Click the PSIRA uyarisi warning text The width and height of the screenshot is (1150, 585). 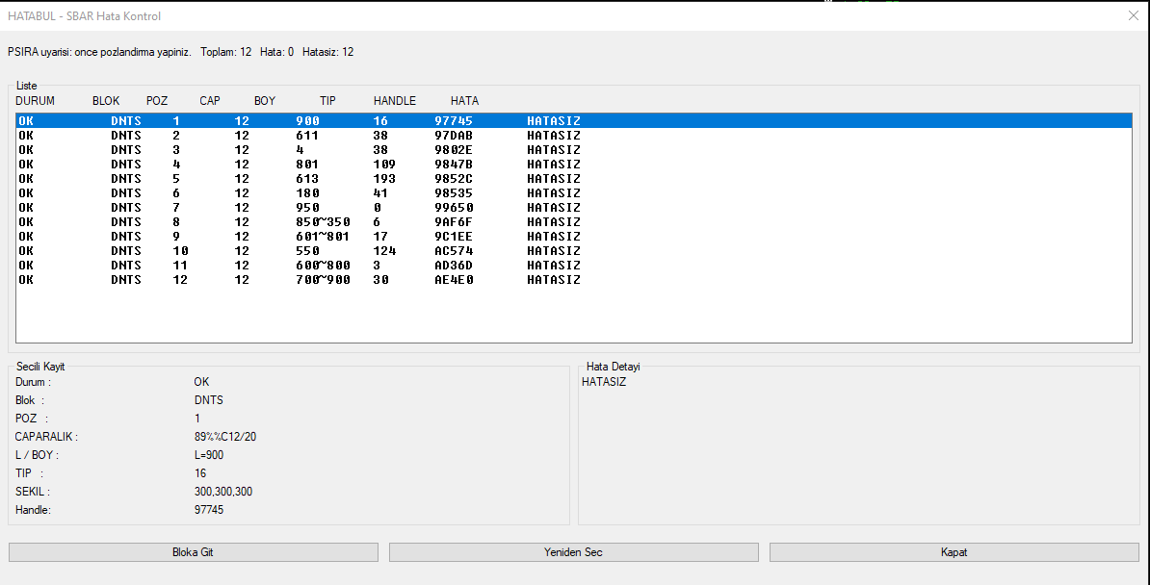point(100,52)
